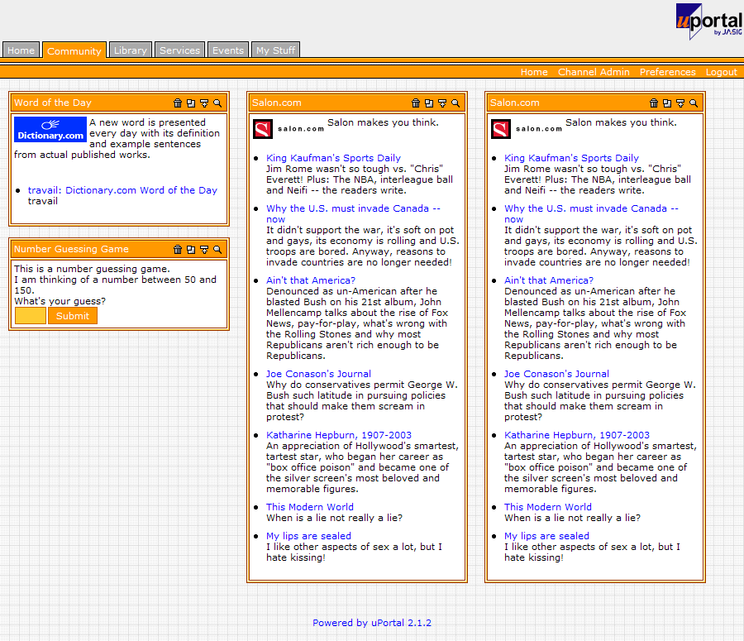Detach the Number Guessing Game channel
This screenshot has width=744, height=641.
click(191, 249)
